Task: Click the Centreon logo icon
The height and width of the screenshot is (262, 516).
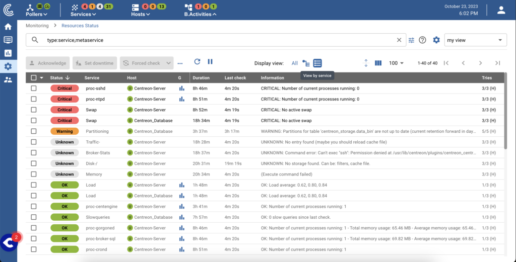Action: [8, 10]
